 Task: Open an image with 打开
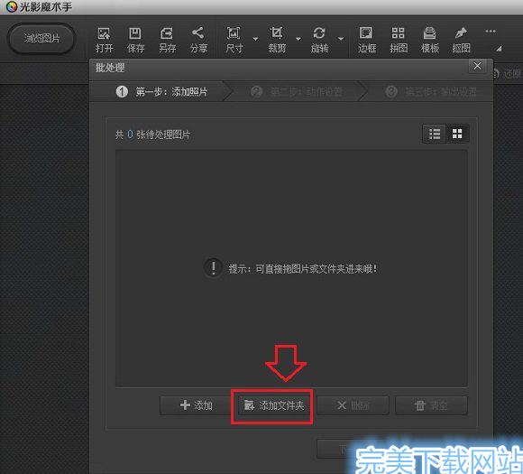[104, 40]
